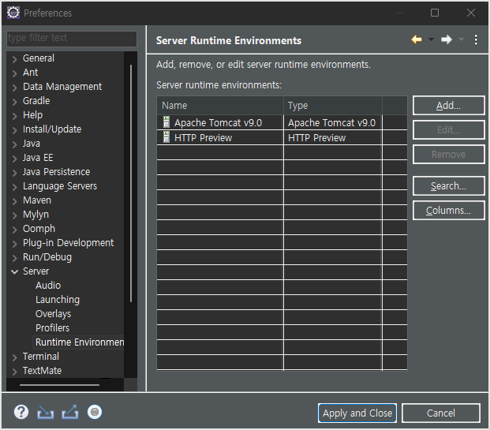Maximize the Preferences window
The image size is (490, 430).
(x=435, y=13)
